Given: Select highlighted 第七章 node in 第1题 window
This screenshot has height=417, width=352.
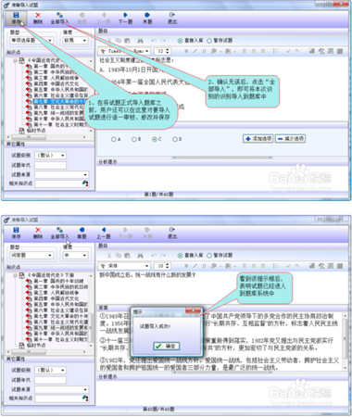Looking at the screenshot, I should pyautogui.click(x=59, y=101).
